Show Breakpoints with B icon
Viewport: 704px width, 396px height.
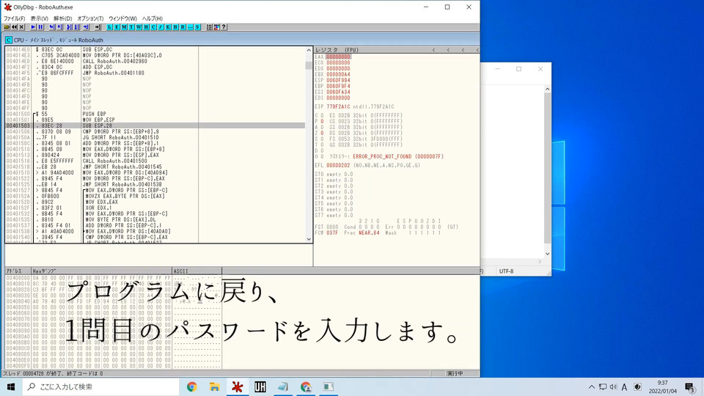pyautogui.click(x=175, y=27)
